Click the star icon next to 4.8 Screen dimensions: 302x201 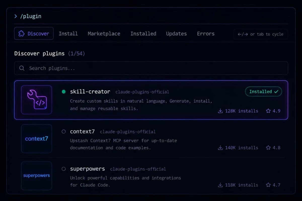pyautogui.click(x=268, y=148)
